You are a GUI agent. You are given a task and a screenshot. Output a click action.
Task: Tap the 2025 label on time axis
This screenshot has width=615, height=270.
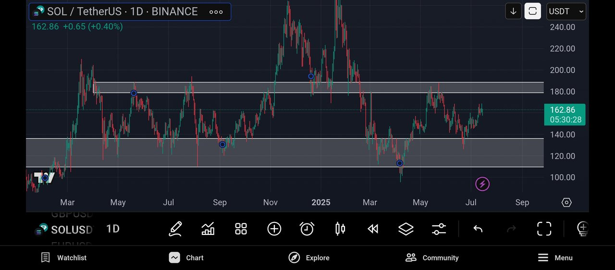click(x=321, y=202)
